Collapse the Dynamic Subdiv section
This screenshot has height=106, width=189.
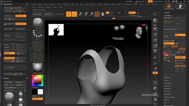coord(169,41)
